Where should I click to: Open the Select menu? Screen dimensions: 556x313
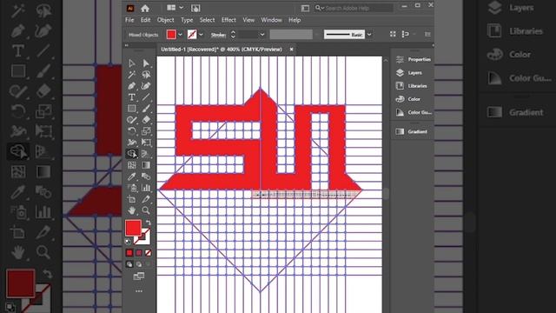[207, 20]
